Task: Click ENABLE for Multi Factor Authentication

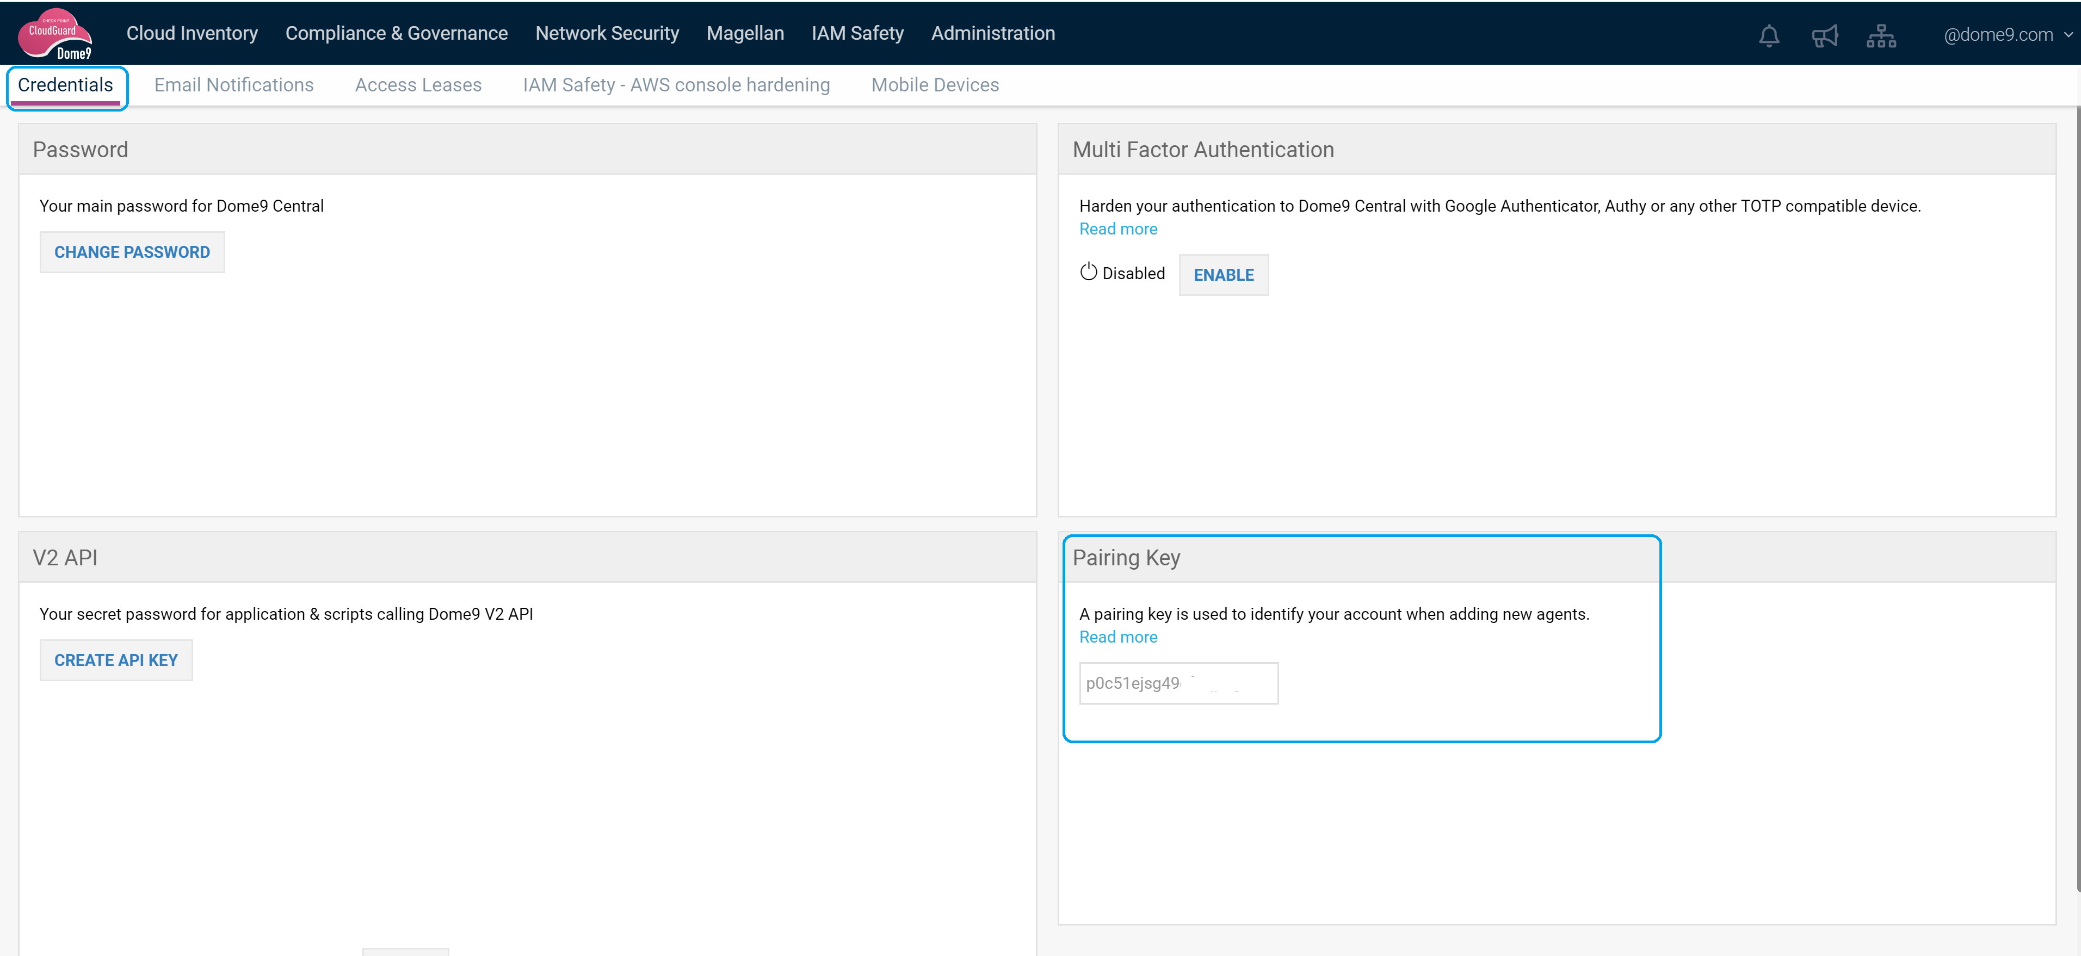Action: (x=1223, y=275)
